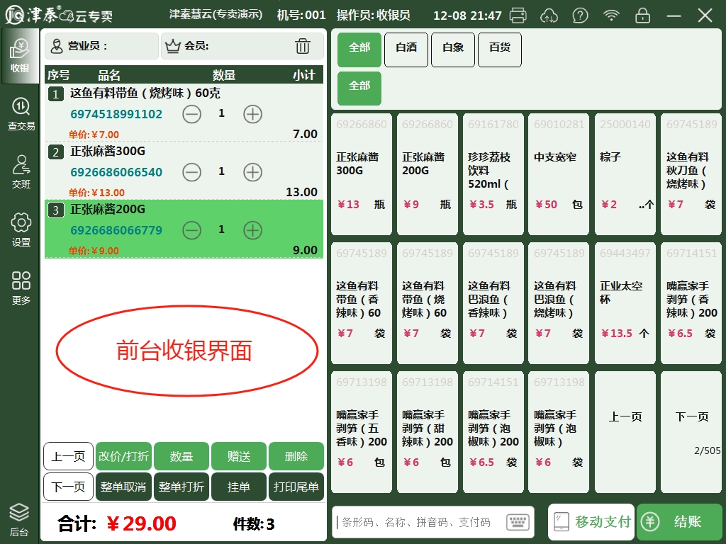Add 正业太空杯 product to cart

[x=625, y=303]
